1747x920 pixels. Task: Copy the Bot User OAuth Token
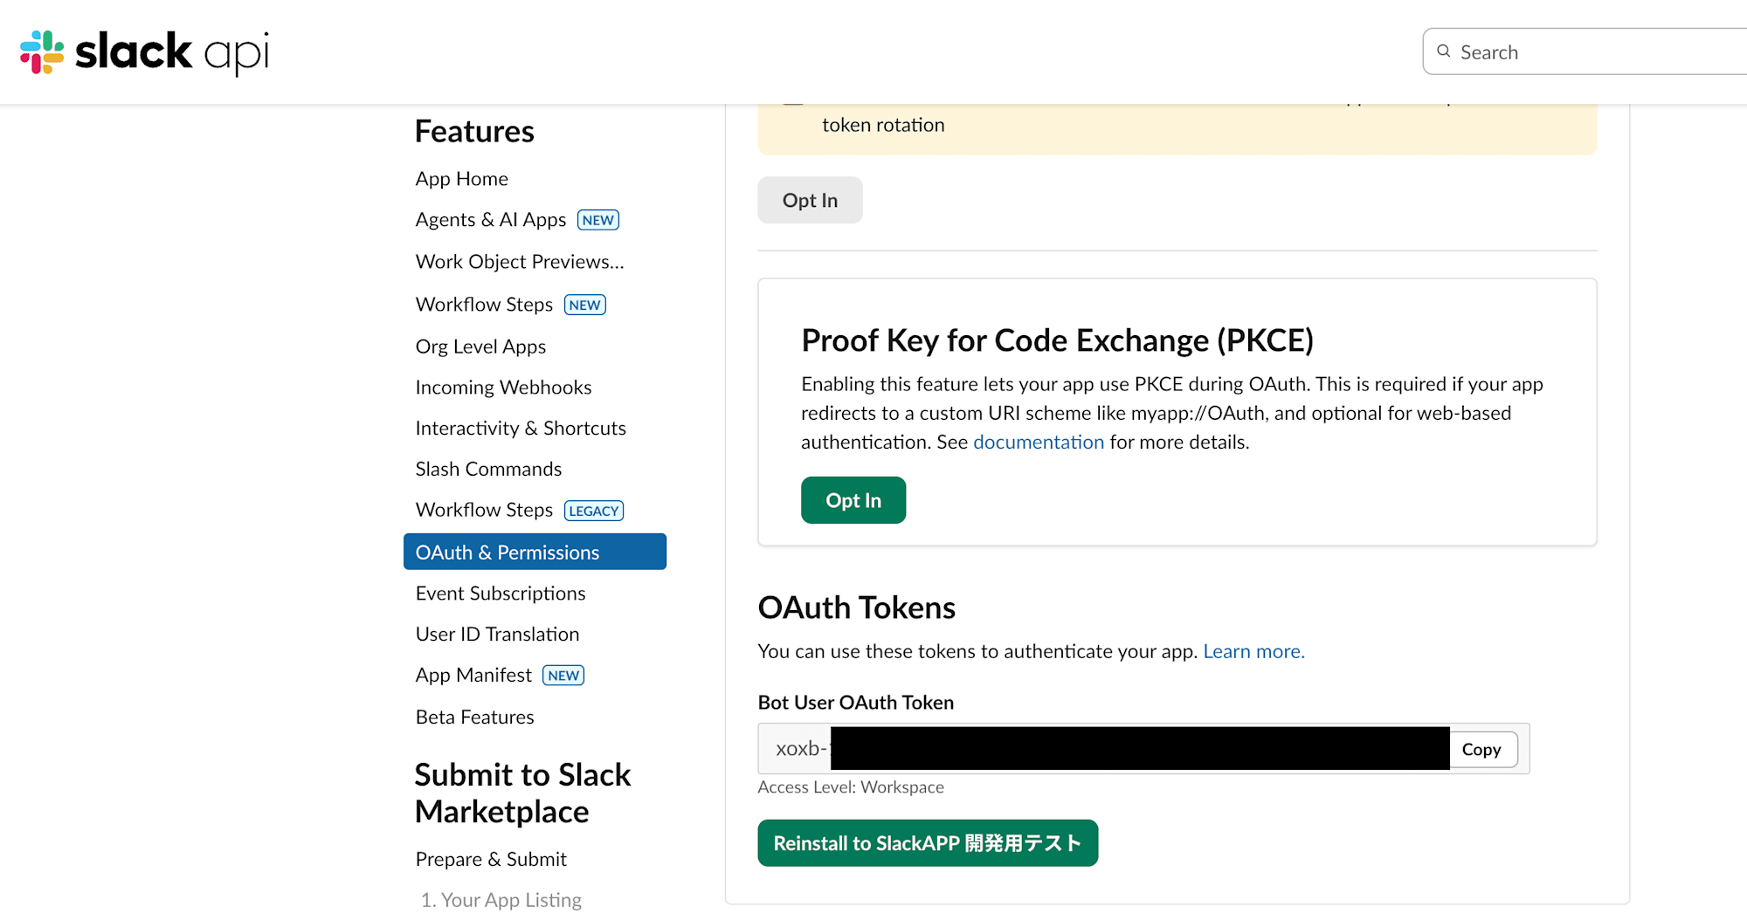point(1481,750)
